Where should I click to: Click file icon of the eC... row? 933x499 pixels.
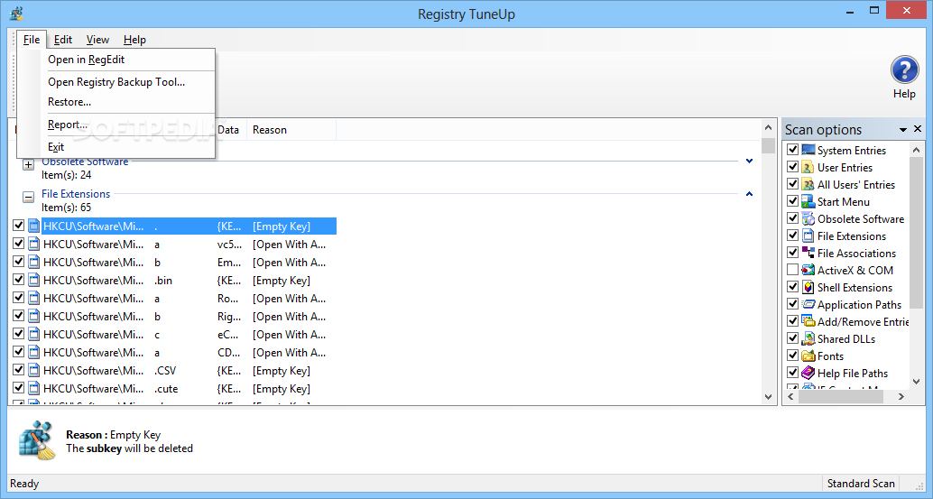[x=34, y=334]
